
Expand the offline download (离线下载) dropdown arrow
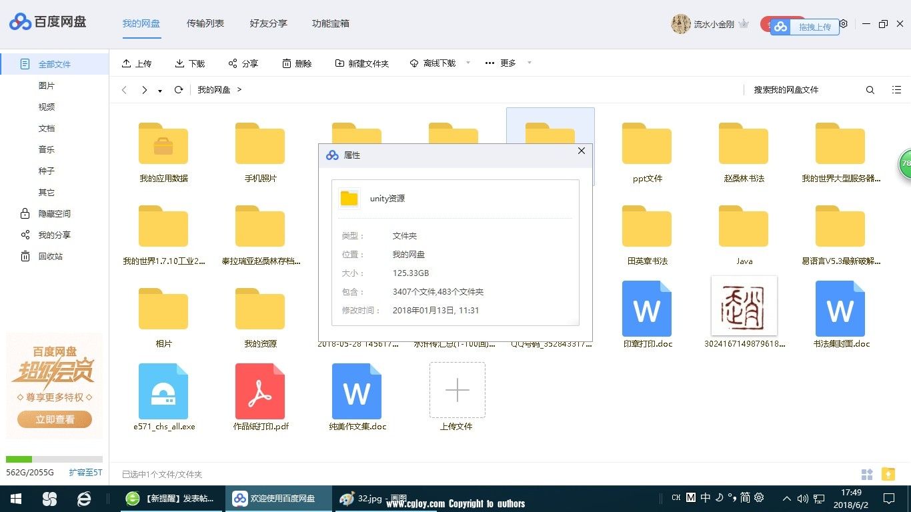(468, 63)
